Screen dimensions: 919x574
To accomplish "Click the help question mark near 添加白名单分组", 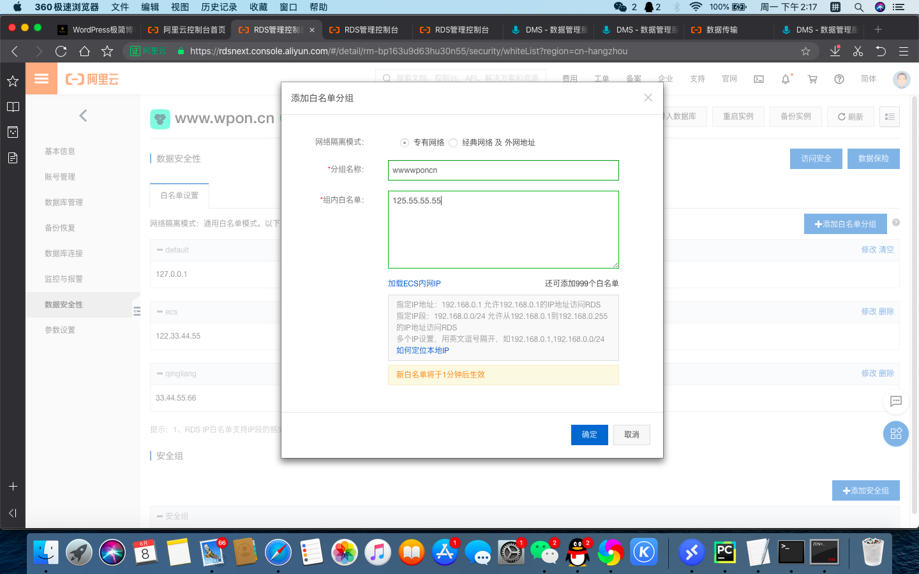I will coord(896,223).
